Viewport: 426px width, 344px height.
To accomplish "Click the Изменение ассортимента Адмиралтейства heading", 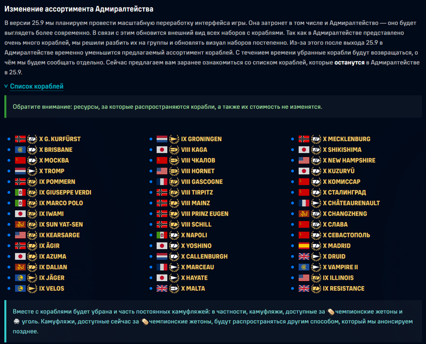I will point(79,9).
